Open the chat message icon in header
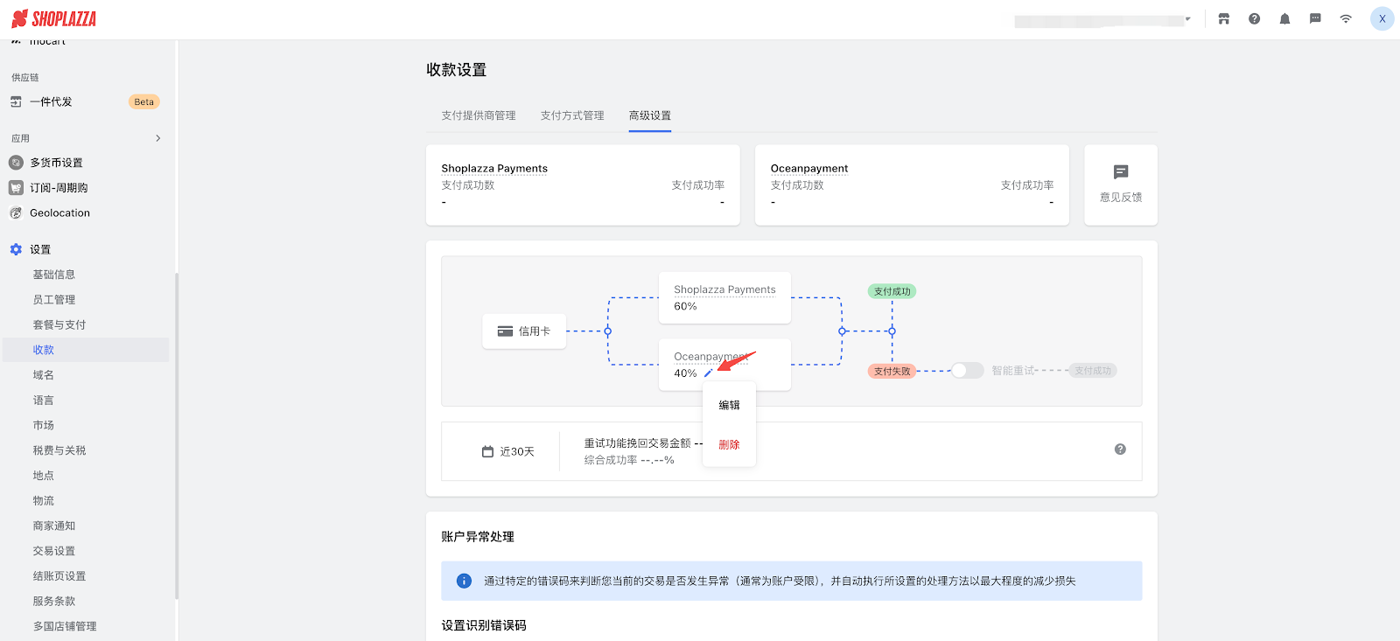This screenshot has width=1400, height=641. pos(1315,18)
